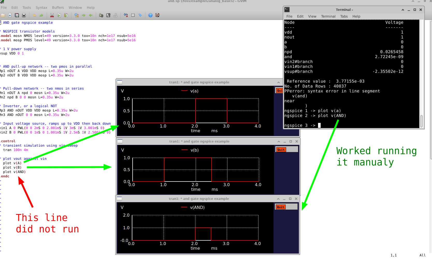Open the Terminal window's View menu

(312, 16)
